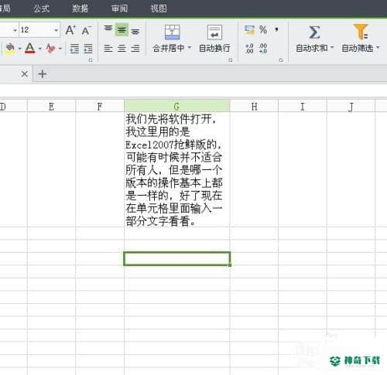
Task: Align text left horizontally
Action: tap(108, 48)
